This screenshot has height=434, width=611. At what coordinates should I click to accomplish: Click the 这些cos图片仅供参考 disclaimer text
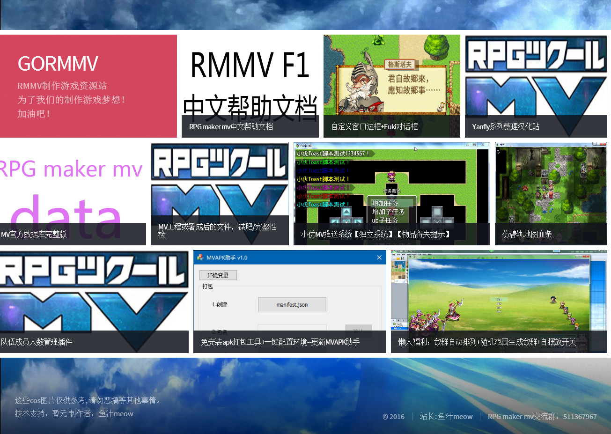(x=88, y=400)
